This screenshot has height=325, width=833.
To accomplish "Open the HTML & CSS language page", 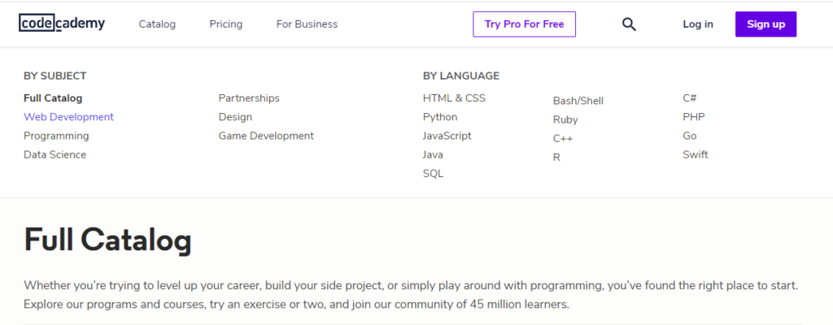I will (454, 98).
